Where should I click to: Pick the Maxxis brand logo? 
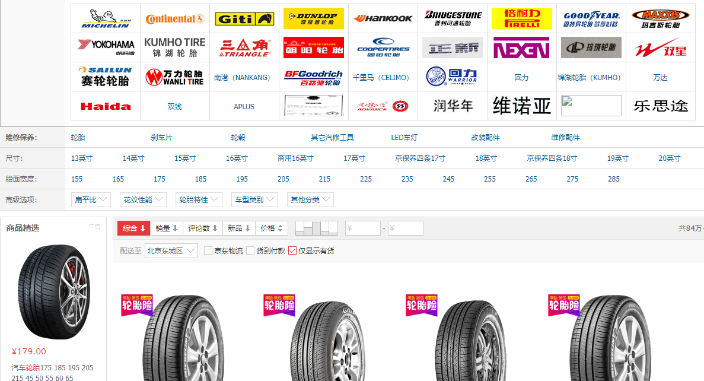coord(661,18)
